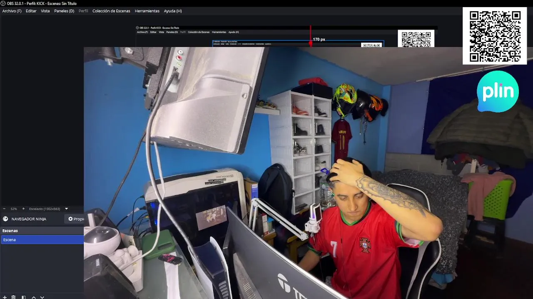Move scene up with arrow icon
Screen dimensions: 533x299
(x=34, y=297)
